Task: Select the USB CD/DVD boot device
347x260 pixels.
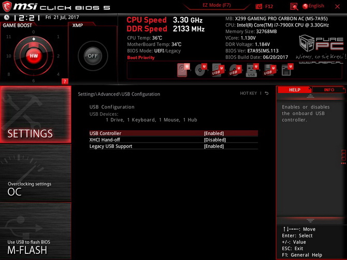Action: coord(235,70)
